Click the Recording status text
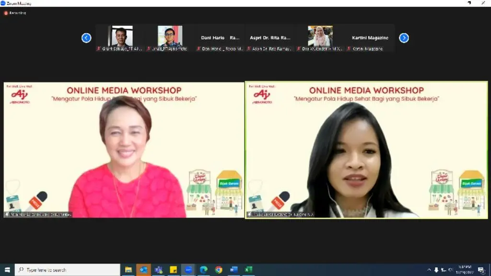Screen dimensions: 491x276 pyautogui.click(x=18, y=13)
